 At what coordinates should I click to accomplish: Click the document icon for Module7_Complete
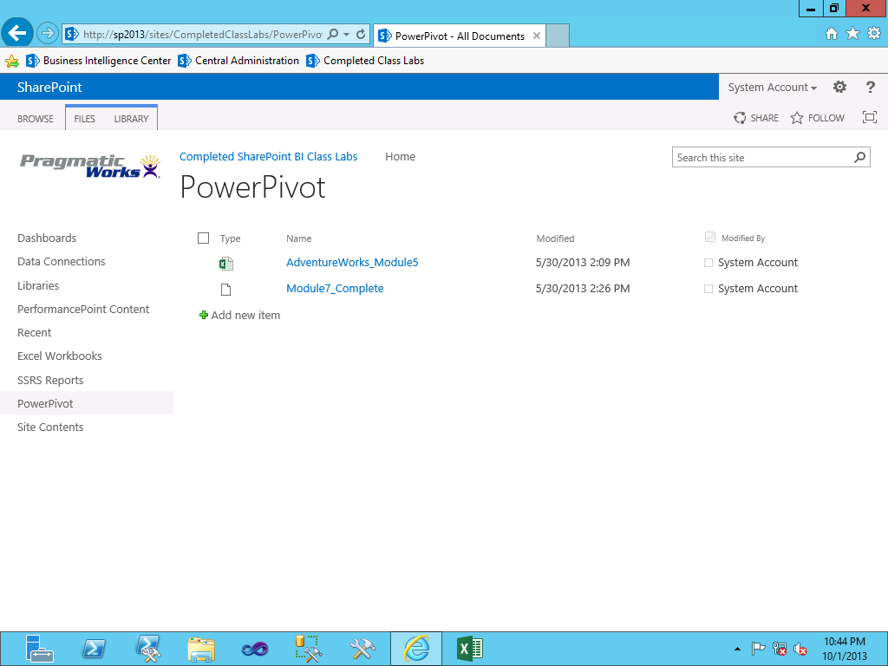click(226, 290)
